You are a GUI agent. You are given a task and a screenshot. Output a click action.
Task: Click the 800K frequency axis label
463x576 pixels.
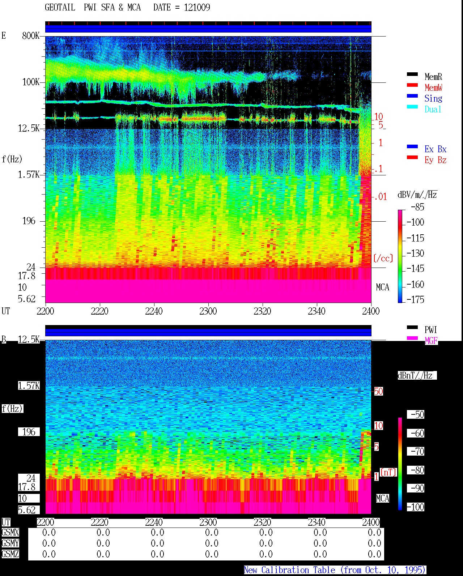click(x=31, y=35)
